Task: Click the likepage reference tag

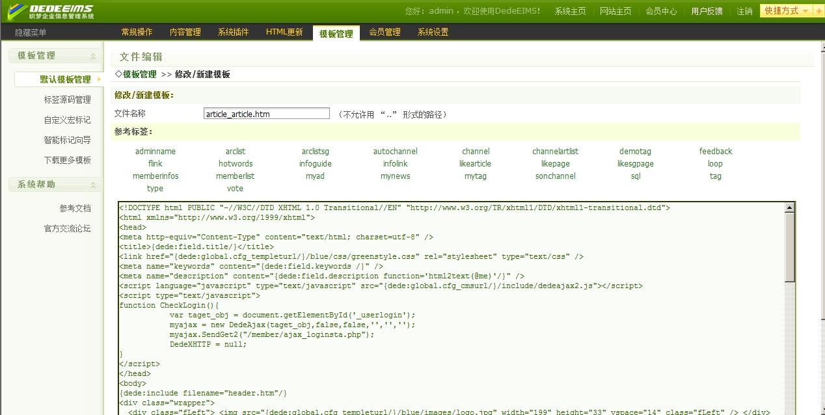Action: click(556, 164)
